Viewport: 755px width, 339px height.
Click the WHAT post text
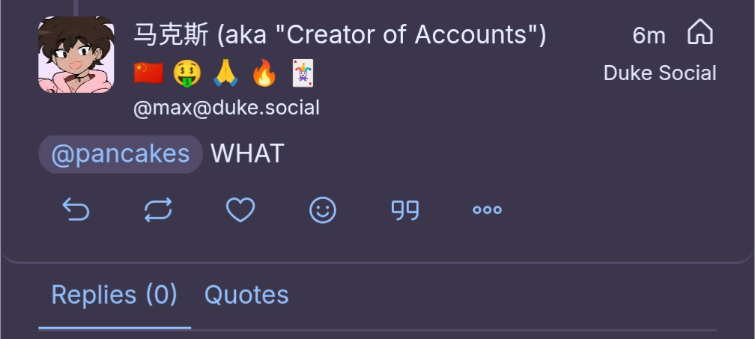(247, 154)
